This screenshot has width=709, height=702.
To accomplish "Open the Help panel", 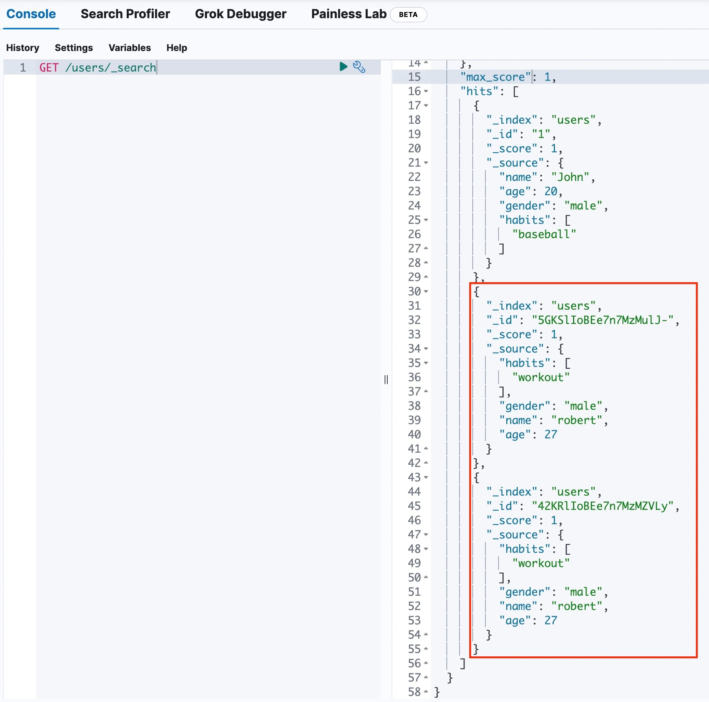I will coord(176,48).
